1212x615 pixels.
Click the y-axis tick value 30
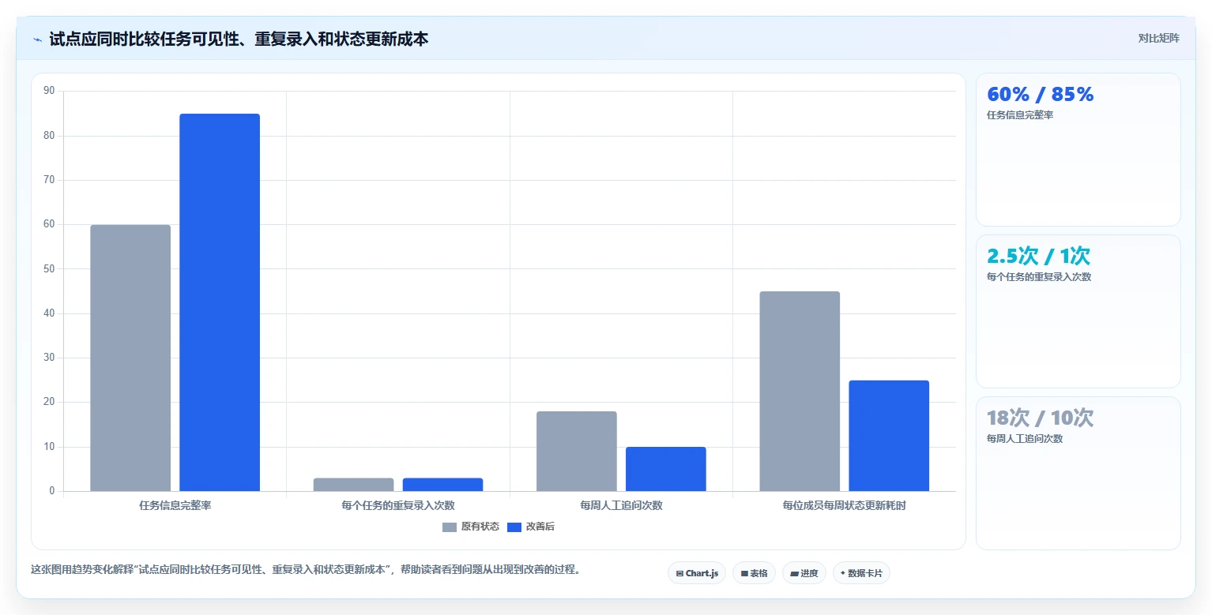pyautogui.click(x=49, y=358)
